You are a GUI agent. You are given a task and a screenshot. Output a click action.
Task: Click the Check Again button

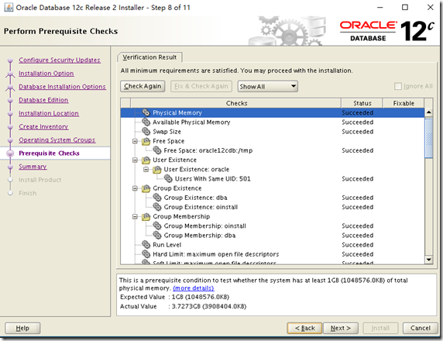click(x=143, y=86)
